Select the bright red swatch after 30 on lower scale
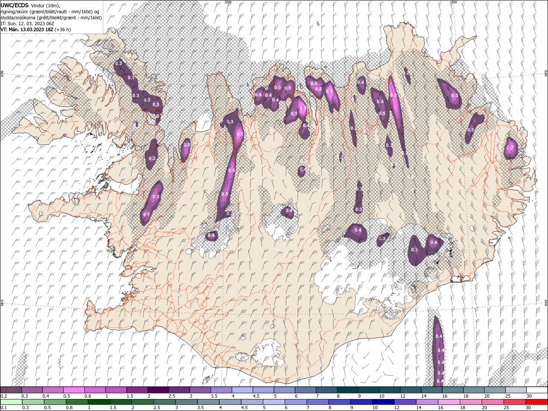Viewport: 548px width, 411px height. (536, 402)
